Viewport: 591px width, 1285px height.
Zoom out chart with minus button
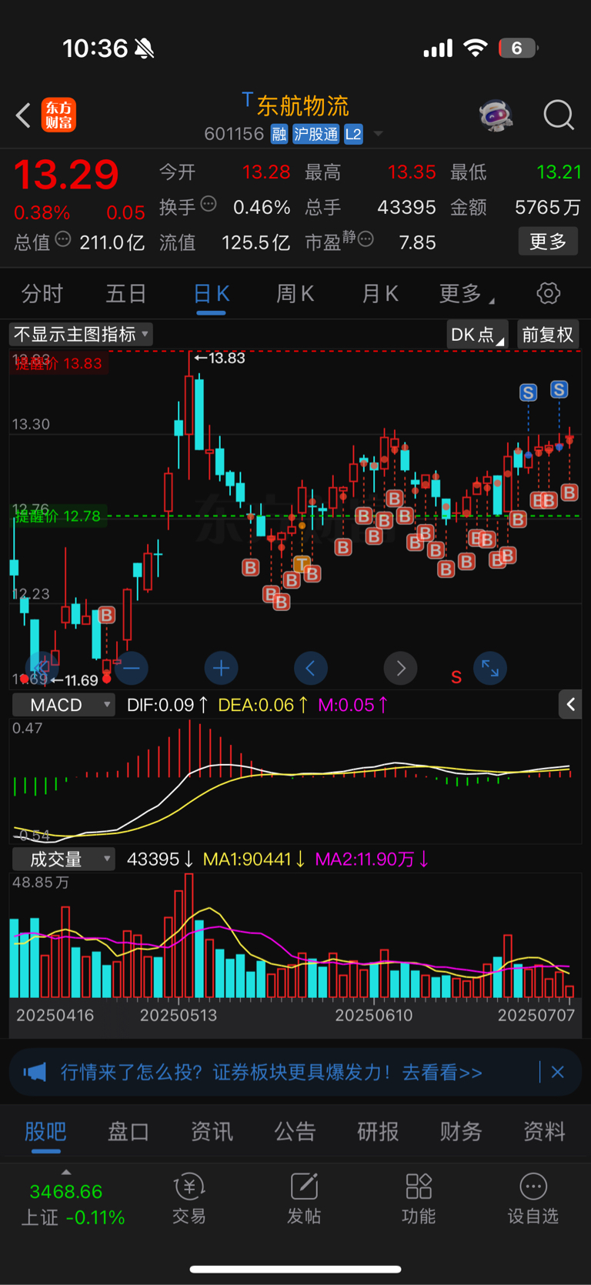pos(132,668)
